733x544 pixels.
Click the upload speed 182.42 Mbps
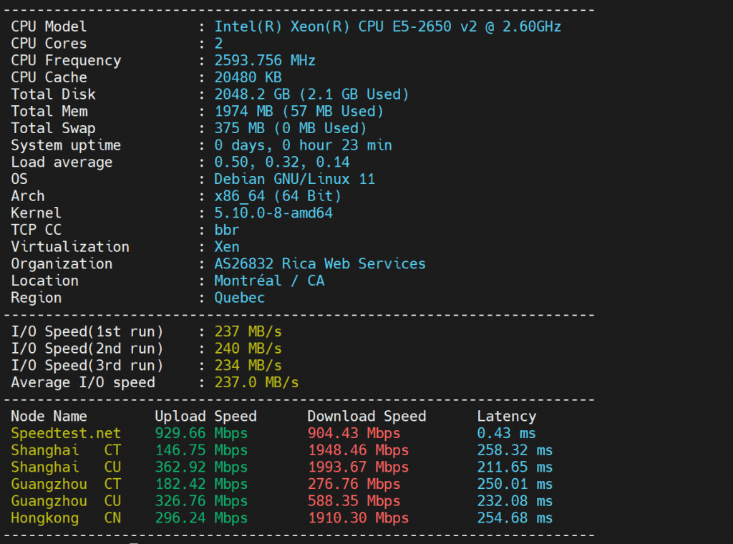point(201,484)
